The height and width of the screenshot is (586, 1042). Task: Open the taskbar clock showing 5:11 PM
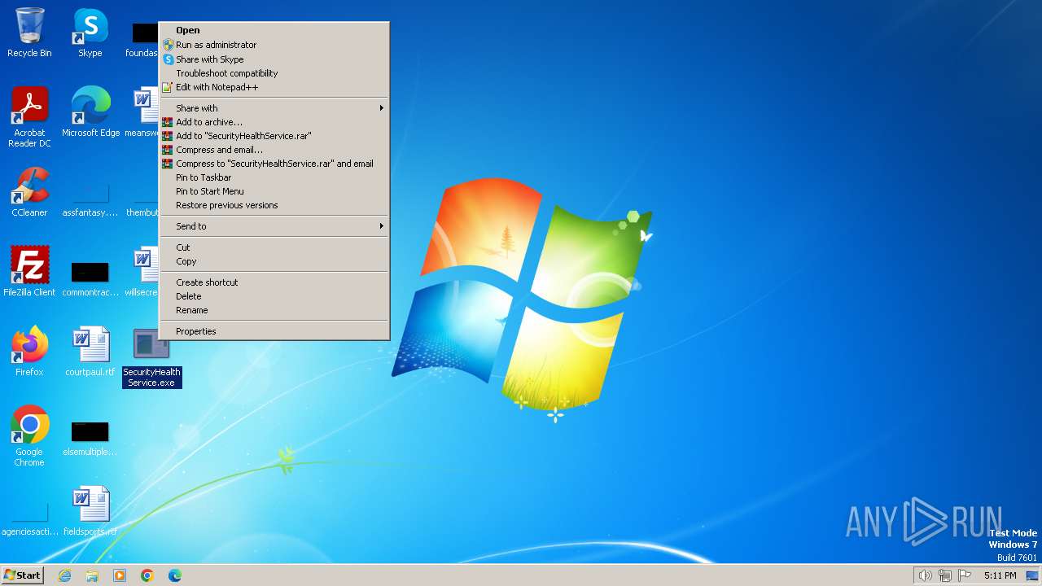[x=1000, y=575]
